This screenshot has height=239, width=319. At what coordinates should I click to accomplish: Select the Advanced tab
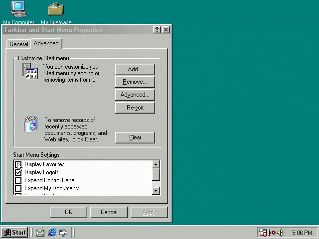tap(46, 43)
